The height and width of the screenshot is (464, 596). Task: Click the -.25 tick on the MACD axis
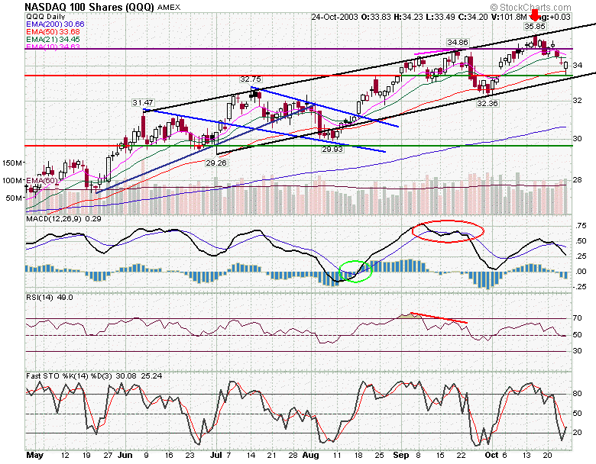(x=580, y=286)
